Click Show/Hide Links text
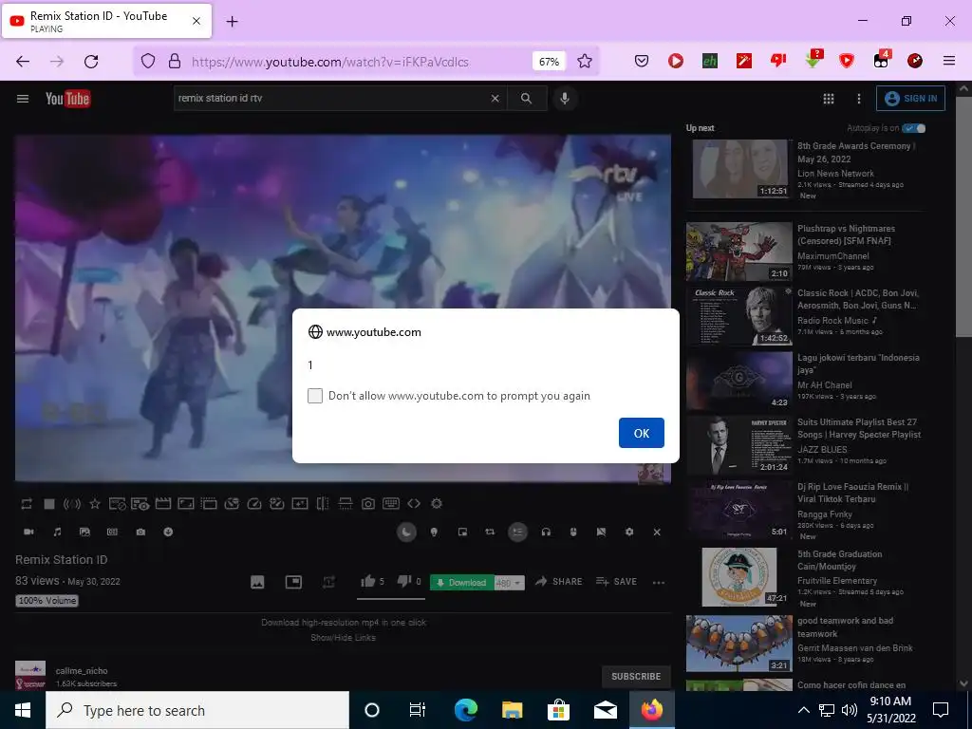Image resolution: width=972 pixels, height=729 pixels. [343, 637]
